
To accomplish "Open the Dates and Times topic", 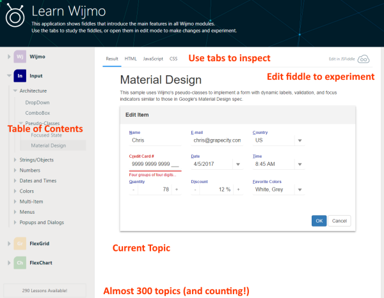I will (38, 181).
